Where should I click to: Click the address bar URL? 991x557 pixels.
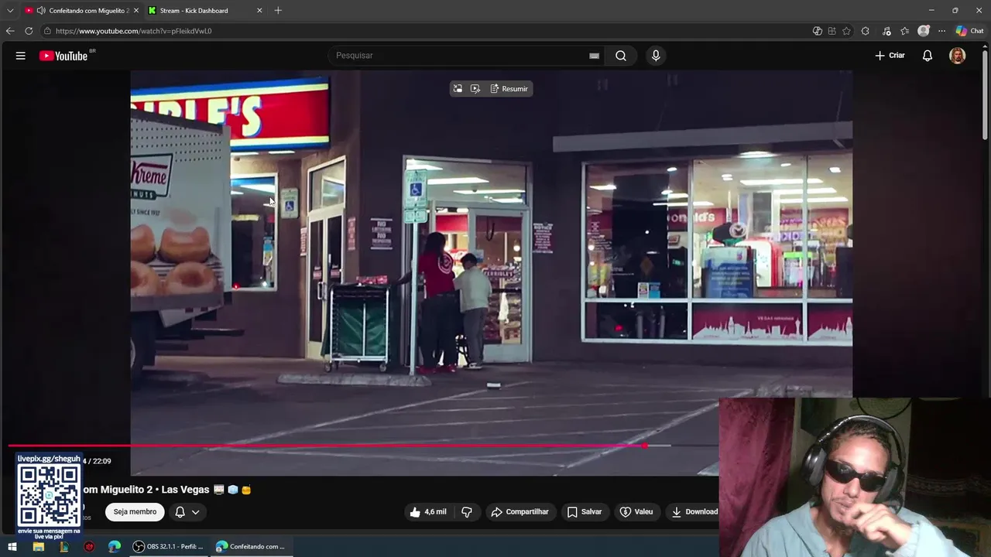click(x=133, y=31)
